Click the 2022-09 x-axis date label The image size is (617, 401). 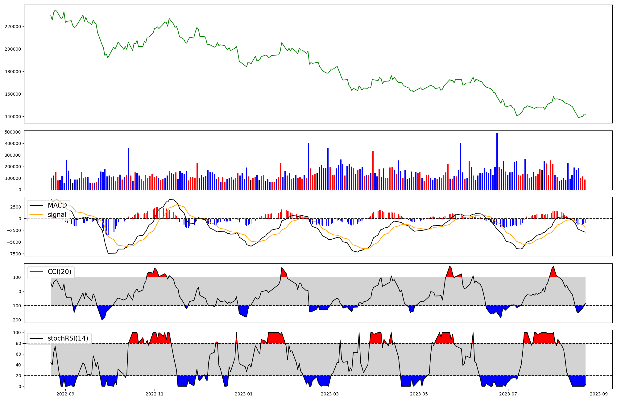pyautogui.click(x=65, y=394)
